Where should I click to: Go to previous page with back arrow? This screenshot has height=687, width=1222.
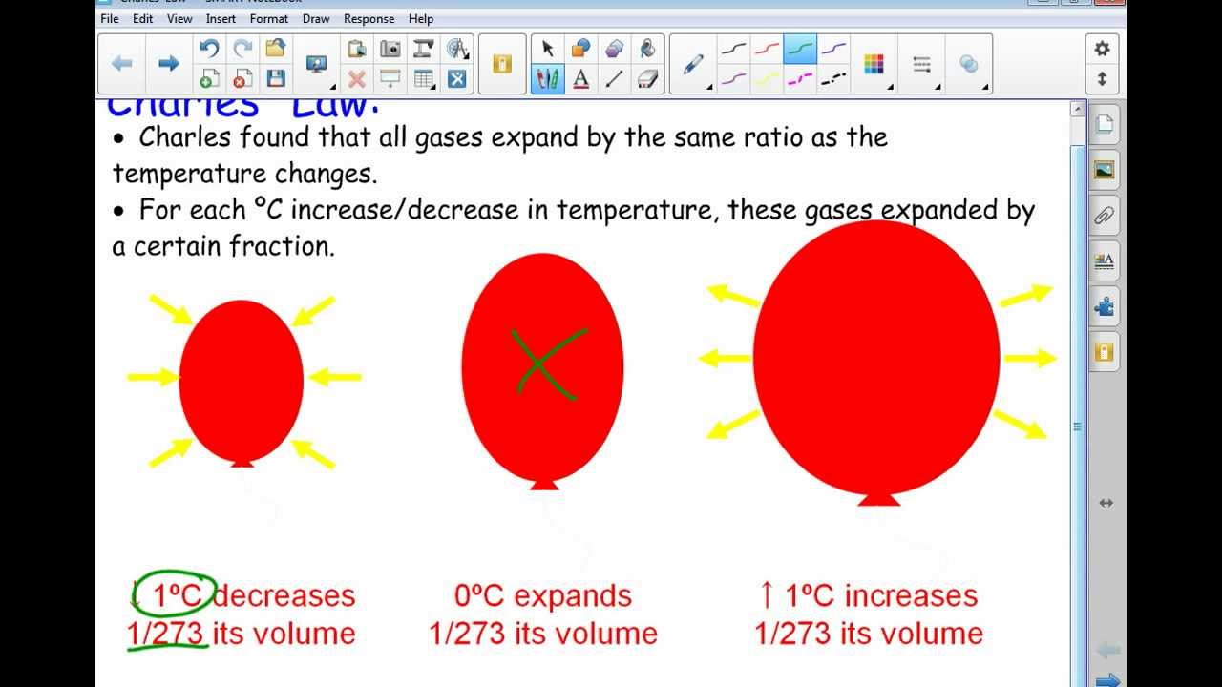[122, 63]
